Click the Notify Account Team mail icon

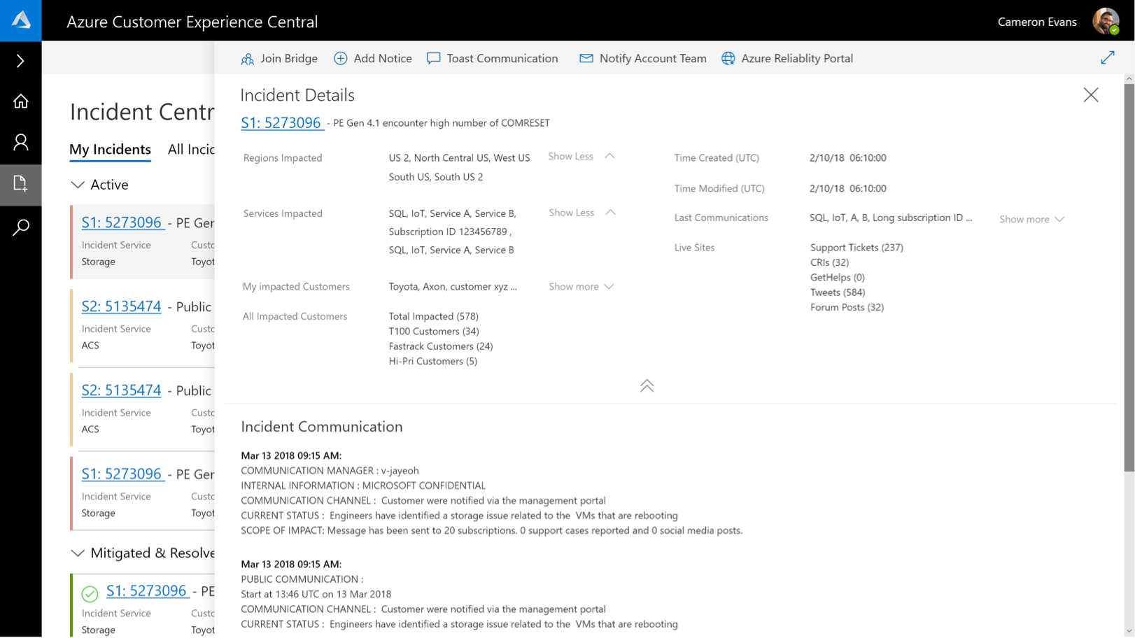tap(586, 59)
